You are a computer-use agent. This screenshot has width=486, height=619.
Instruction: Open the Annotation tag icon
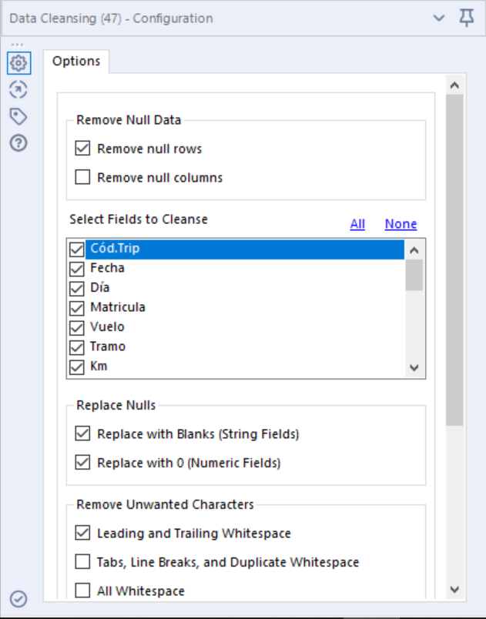point(18,116)
